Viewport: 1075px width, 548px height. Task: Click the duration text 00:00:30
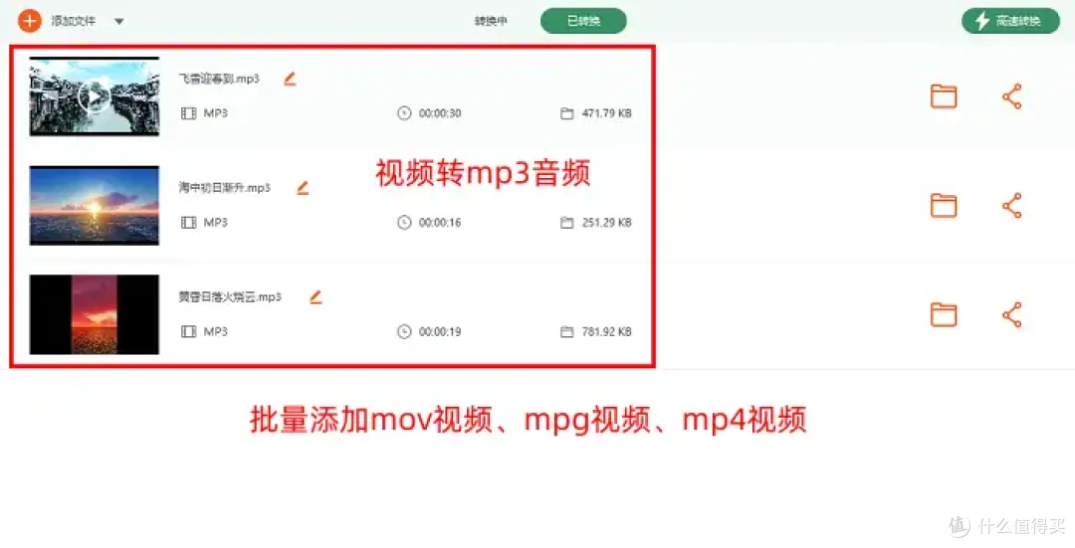click(x=440, y=113)
